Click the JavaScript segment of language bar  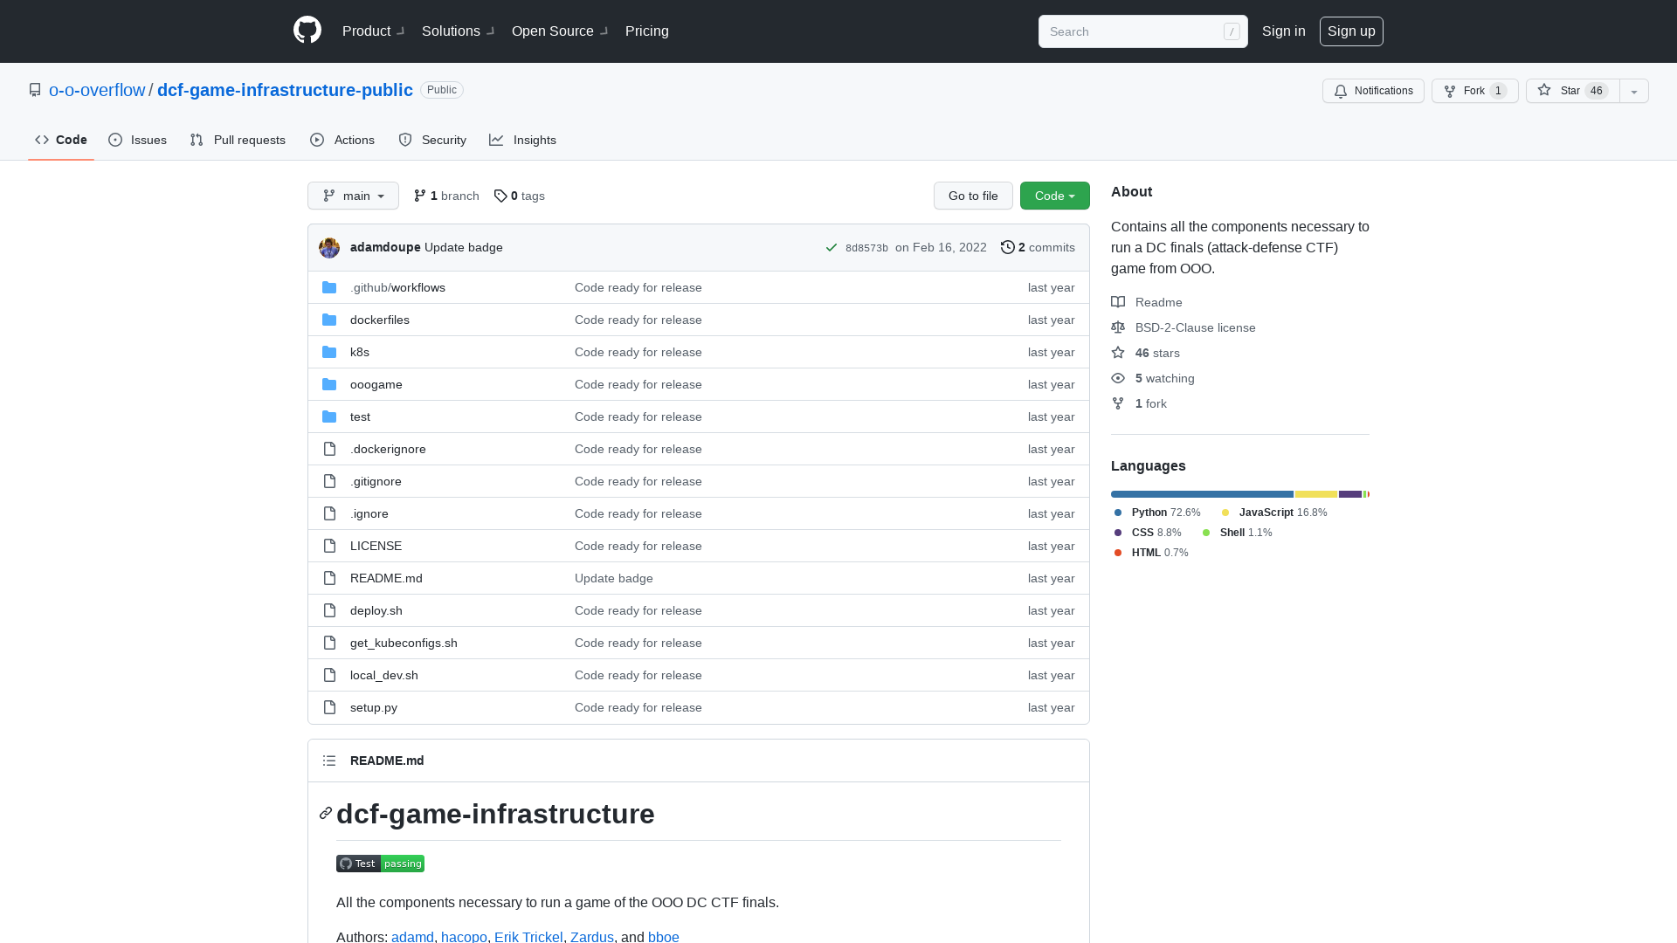coord(1316,494)
